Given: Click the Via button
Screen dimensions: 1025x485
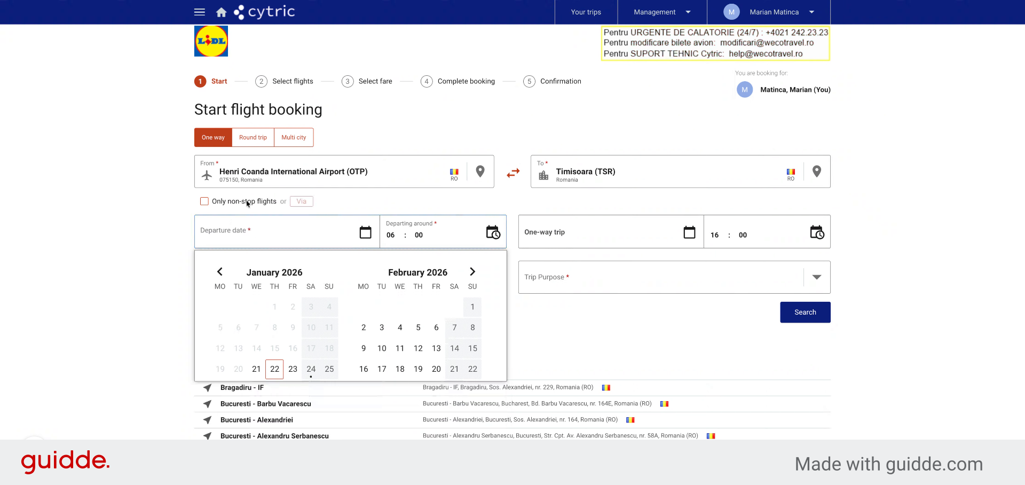Looking at the screenshot, I should (x=302, y=201).
